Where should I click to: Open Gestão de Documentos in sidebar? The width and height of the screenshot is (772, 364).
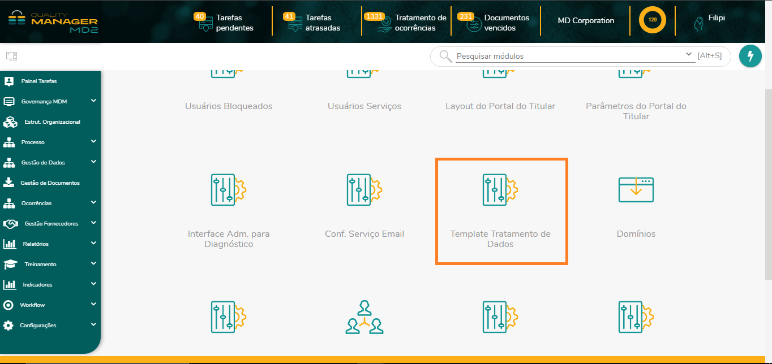coord(50,183)
